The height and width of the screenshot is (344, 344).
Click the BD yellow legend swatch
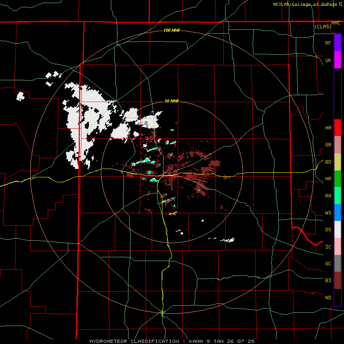[x=338, y=162]
